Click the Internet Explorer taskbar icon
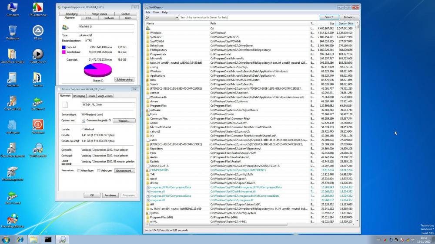Image resolution: width=435 pixels, height=244 pixels. click(20, 239)
